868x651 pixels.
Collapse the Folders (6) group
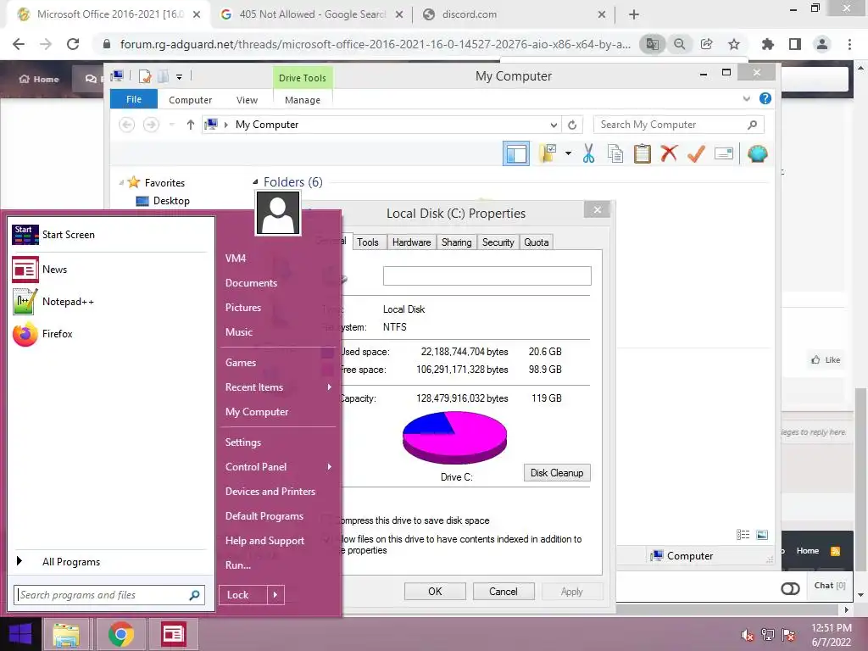255,182
